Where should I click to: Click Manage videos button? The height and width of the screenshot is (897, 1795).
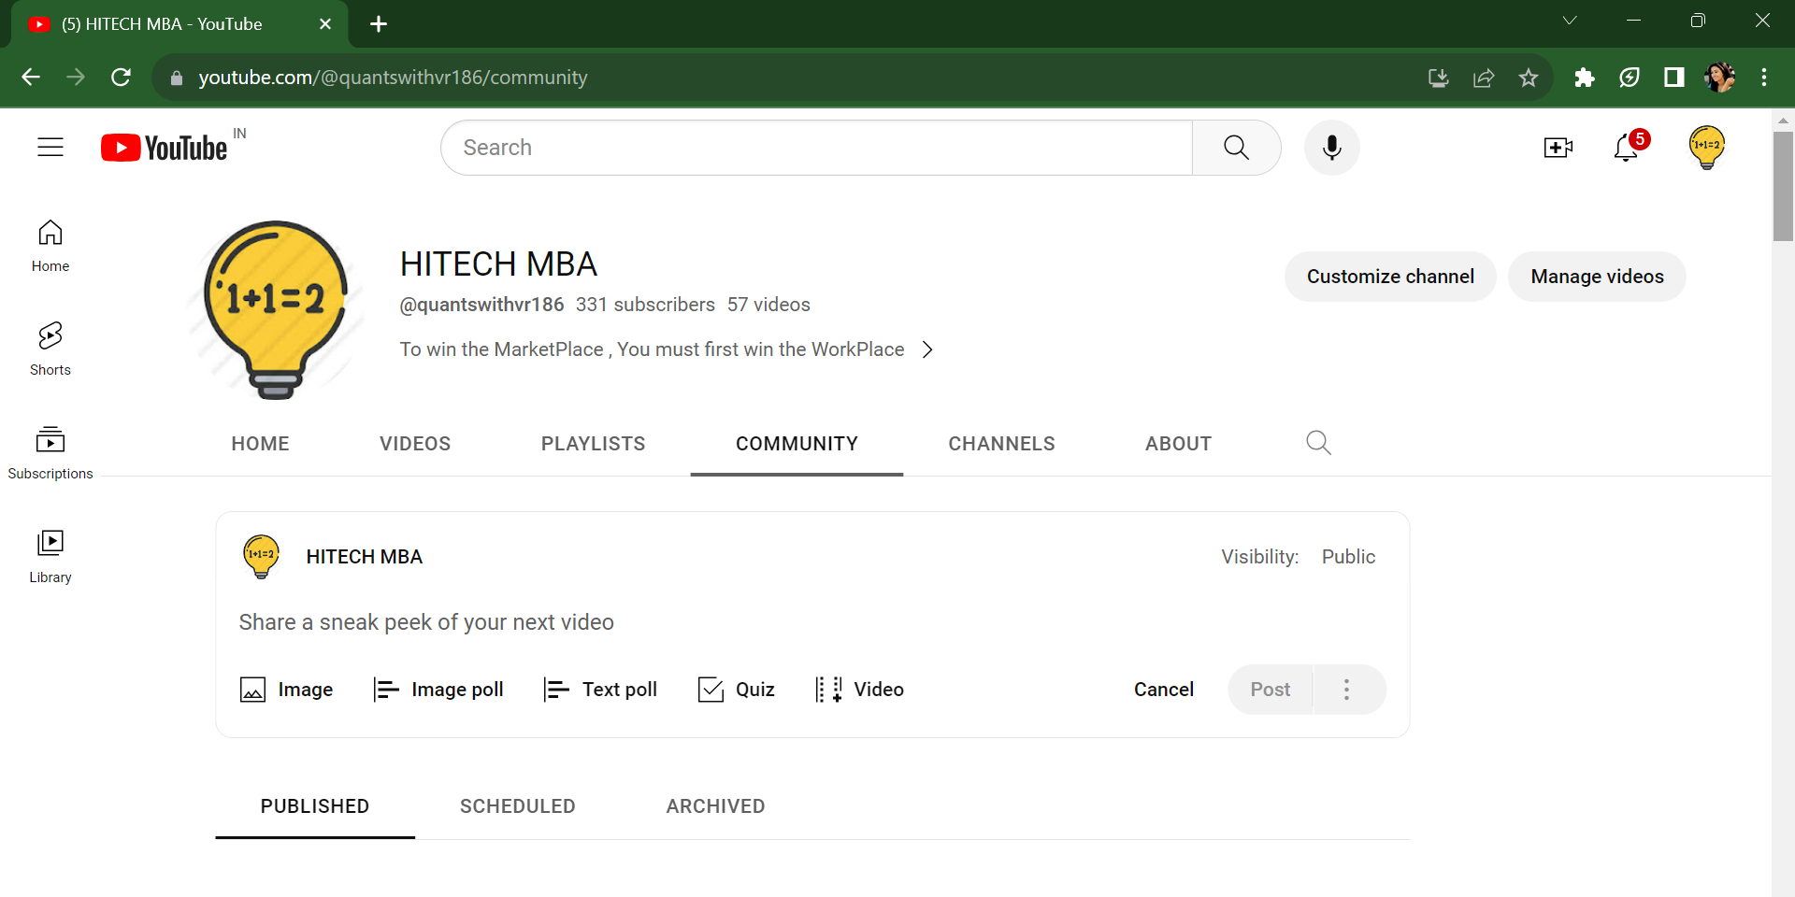click(x=1597, y=277)
